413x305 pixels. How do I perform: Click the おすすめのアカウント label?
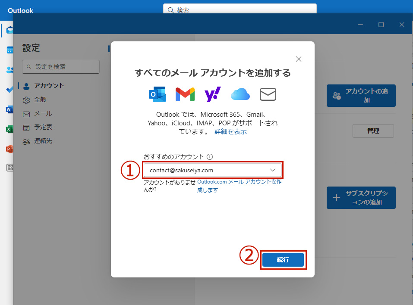pos(174,157)
